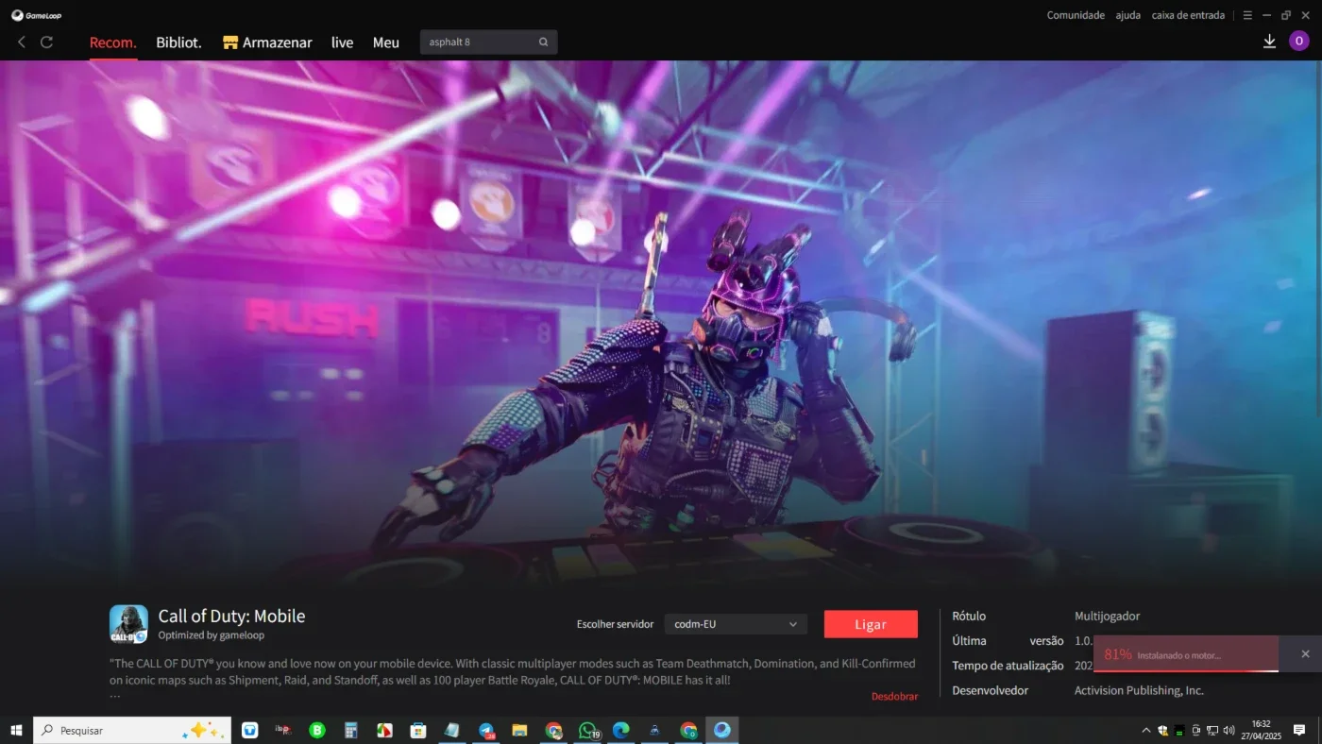Click the Optimized by gameloop text
The width and height of the screenshot is (1322, 744).
[x=212, y=635]
